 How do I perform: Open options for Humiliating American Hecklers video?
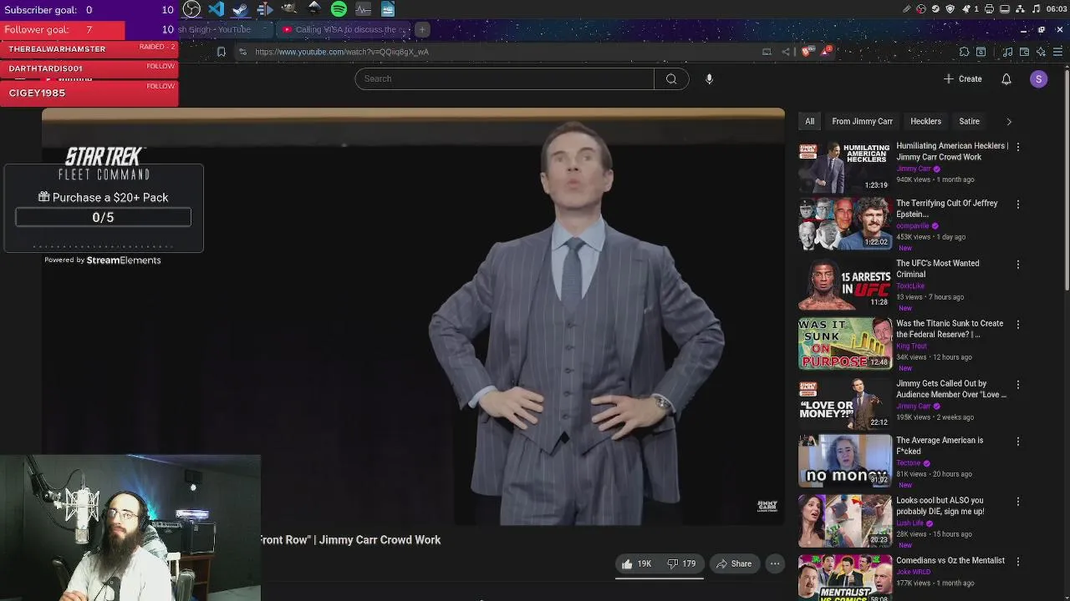coord(1017,147)
